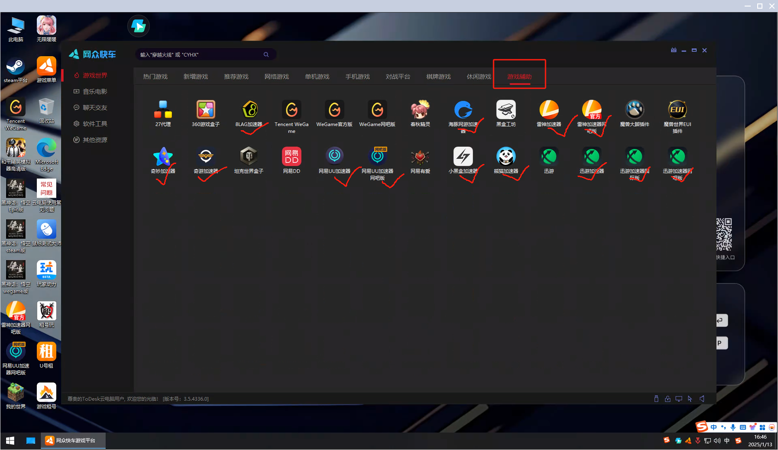Open the 8LAG加速器 icon
The height and width of the screenshot is (450, 778).
249,110
